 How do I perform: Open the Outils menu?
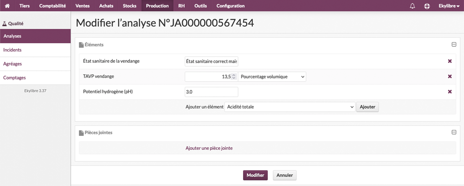click(x=200, y=6)
